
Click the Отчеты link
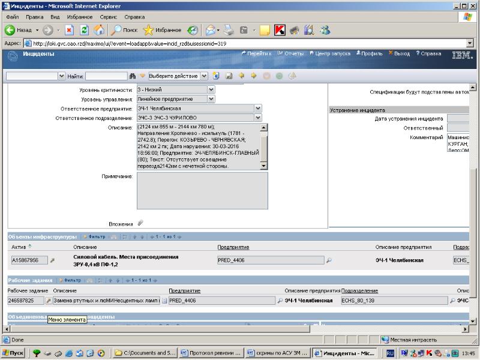click(x=290, y=53)
